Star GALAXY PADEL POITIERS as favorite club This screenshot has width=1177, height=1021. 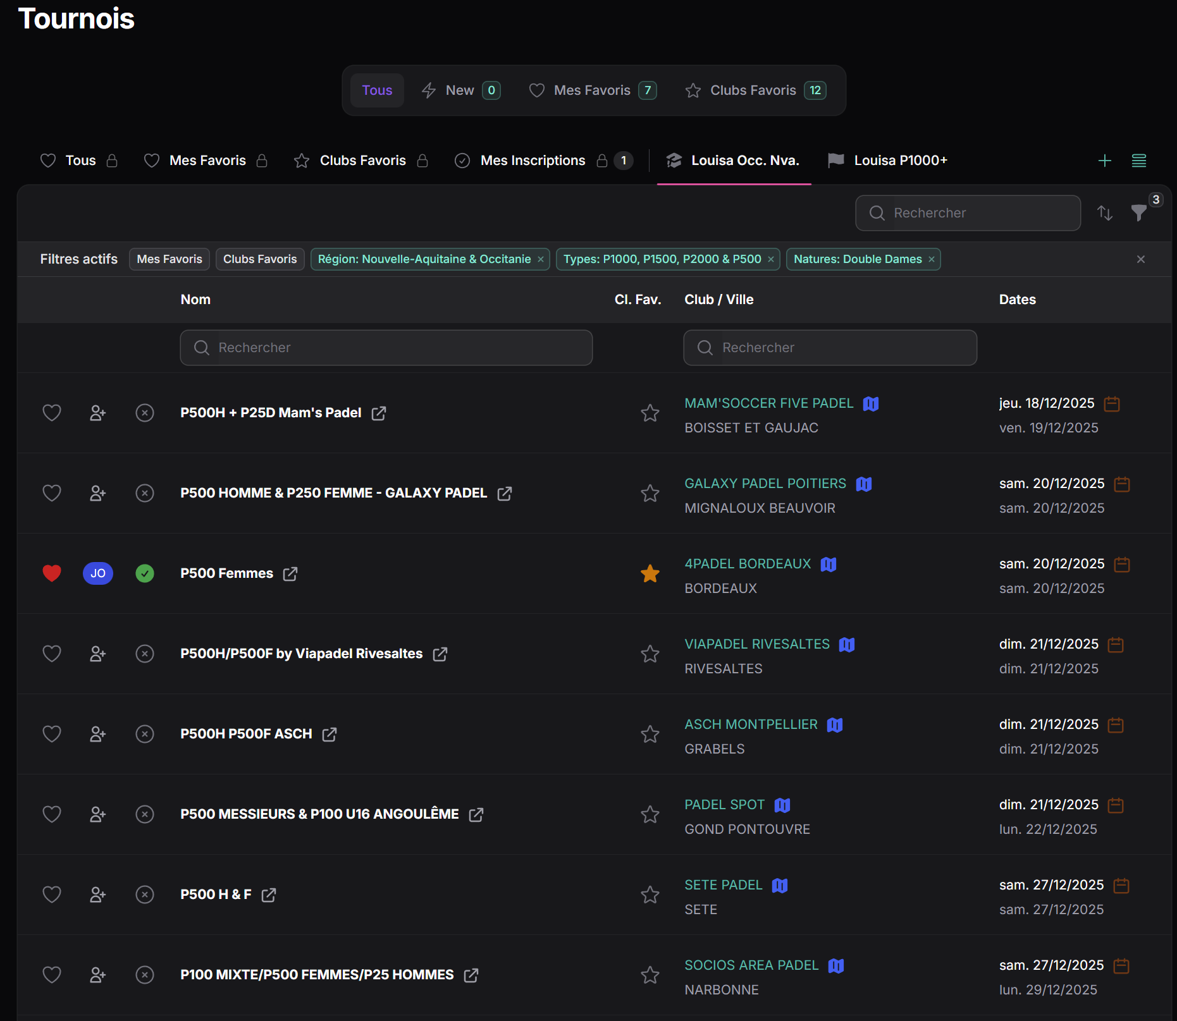[x=650, y=493]
